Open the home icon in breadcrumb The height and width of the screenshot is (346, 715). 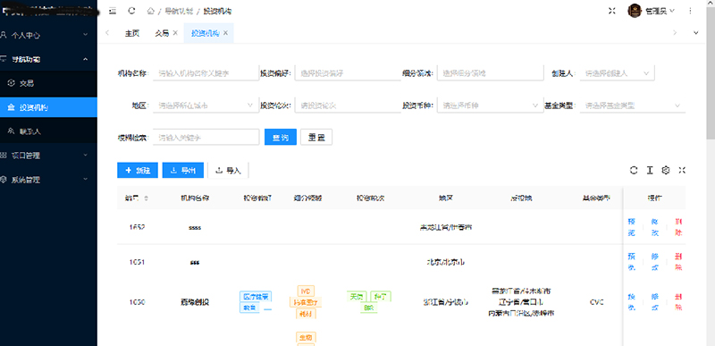coord(150,11)
